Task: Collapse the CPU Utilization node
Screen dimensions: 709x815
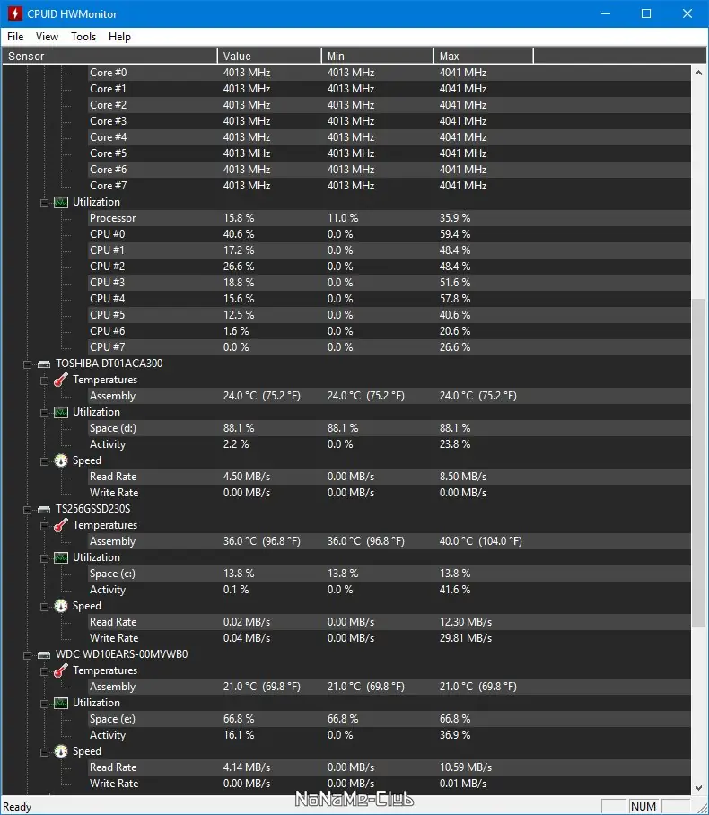Action: pyautogui.click(x=44, y=203)
